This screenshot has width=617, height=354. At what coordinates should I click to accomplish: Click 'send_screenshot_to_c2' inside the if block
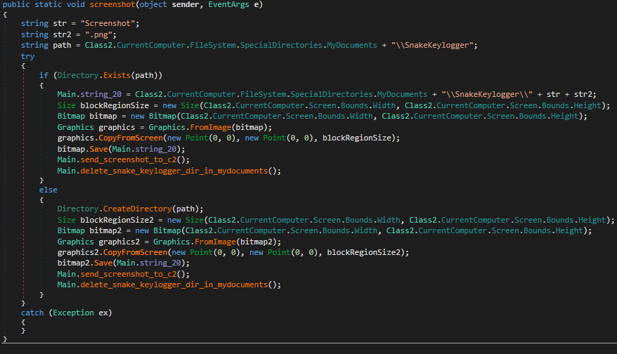pos(129,159)
